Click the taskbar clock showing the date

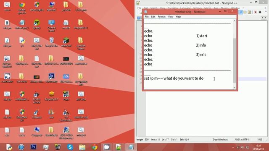click(258, 147)
